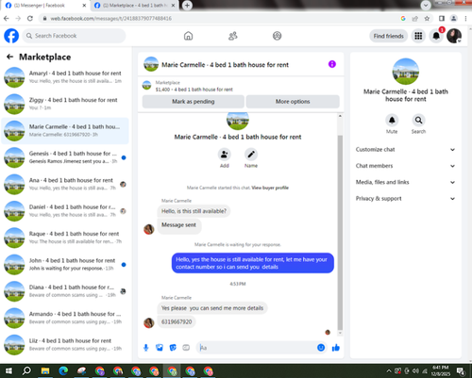Switch to the Marketplace 4 bed tab
The image size is (472, 378).
[x=135, y=6]
